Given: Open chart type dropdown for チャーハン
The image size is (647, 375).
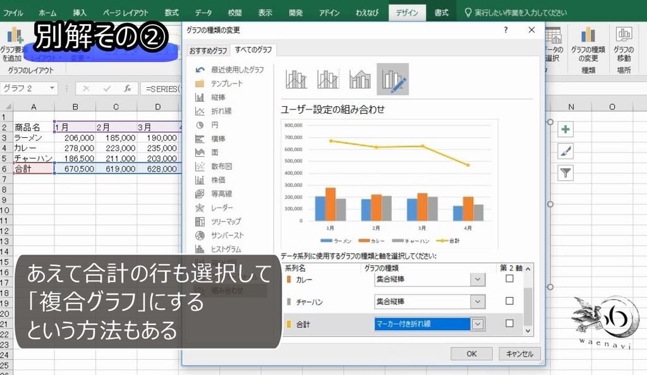Looking at the screenshot, I should click(478, 302).
